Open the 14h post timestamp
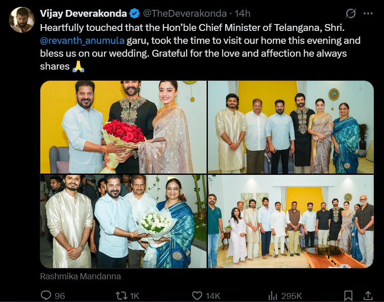This screenshot has height=302, width=384. (x=242, y=13)
